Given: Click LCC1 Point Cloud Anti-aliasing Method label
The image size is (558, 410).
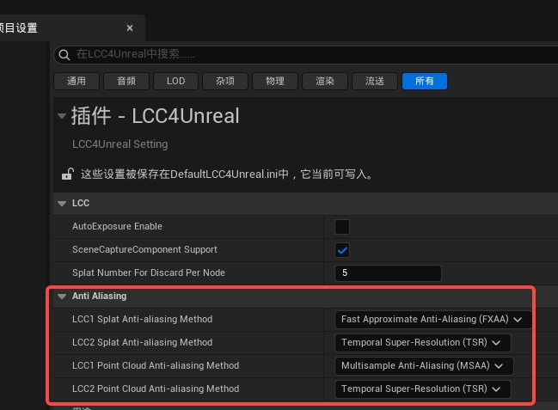Looking at the screenshot, I should (x=156, y=365).
